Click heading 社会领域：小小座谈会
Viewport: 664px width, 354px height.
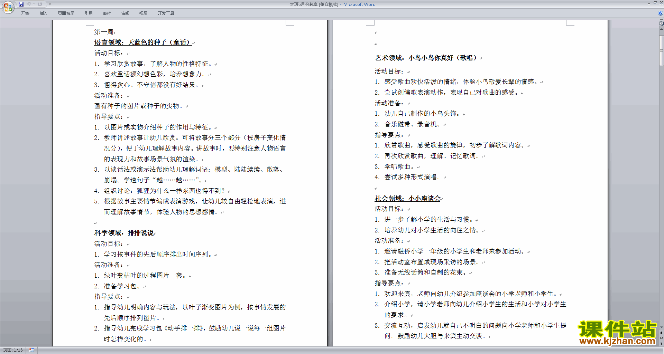(408, 199)
